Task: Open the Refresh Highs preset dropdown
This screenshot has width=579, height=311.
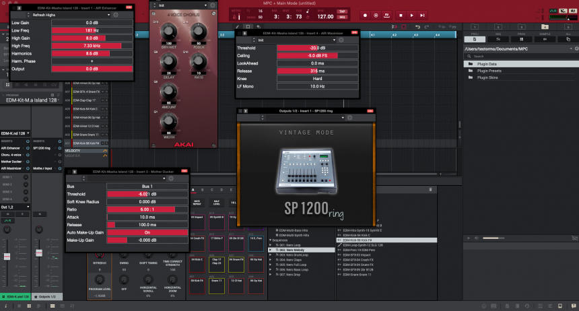Action: 67,14
